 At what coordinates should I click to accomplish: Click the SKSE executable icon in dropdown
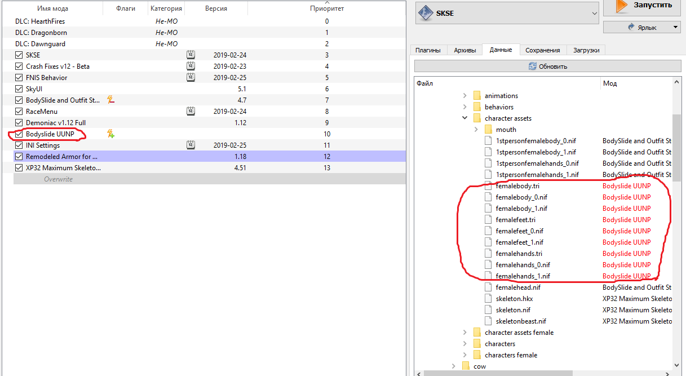(x=427, y=13)
